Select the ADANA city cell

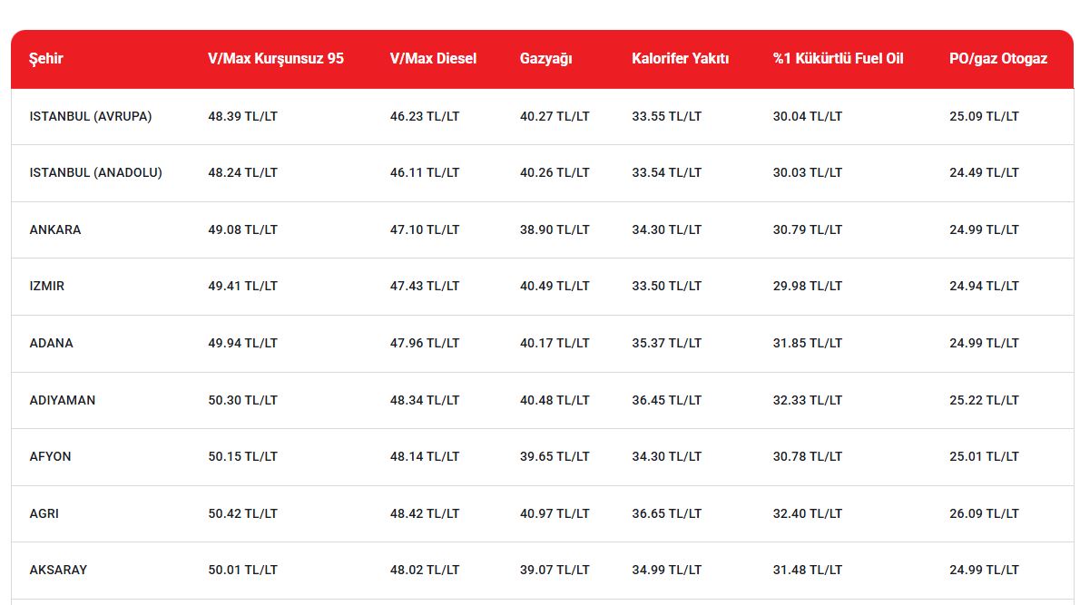tap(51, 343)
